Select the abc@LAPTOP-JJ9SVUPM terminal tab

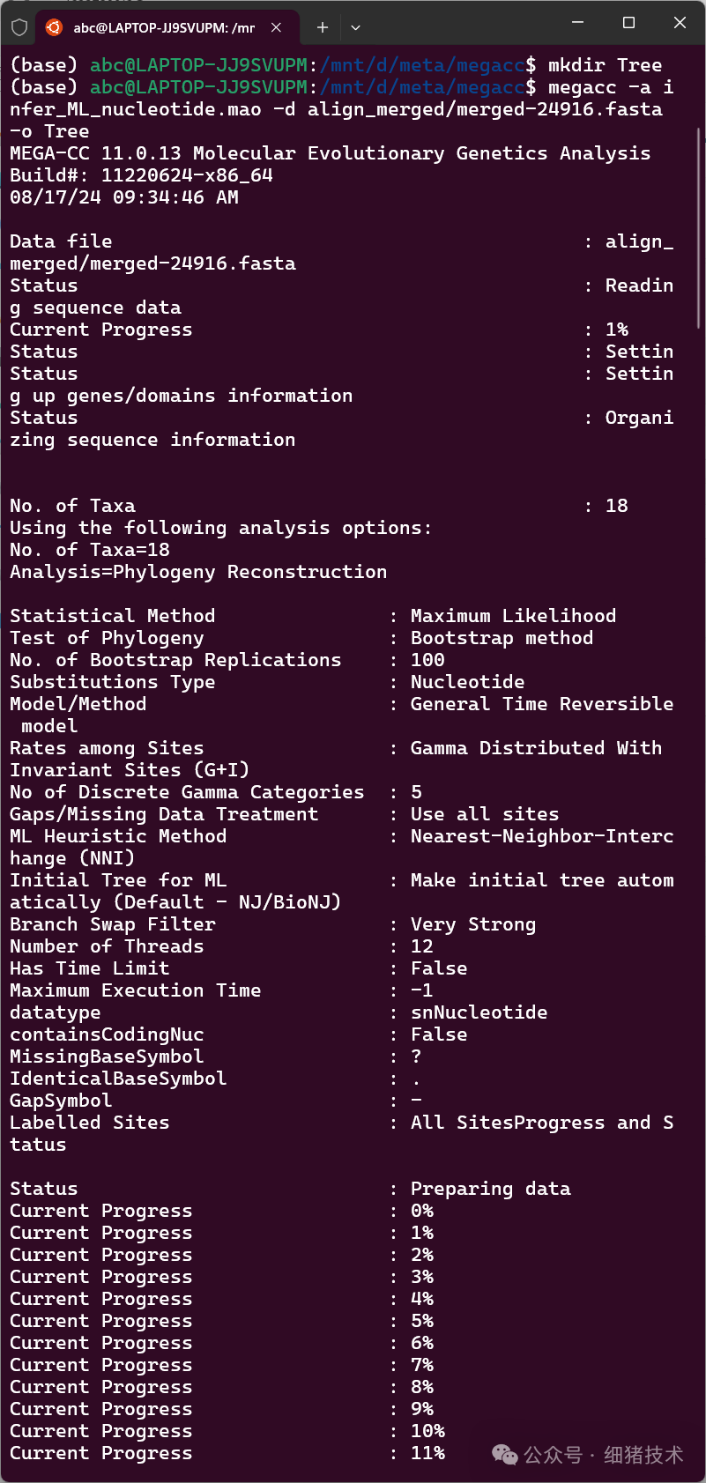164,27
